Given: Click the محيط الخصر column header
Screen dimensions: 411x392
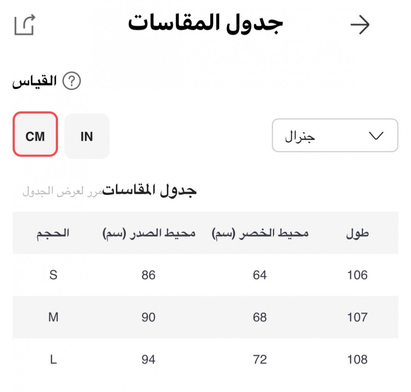Looking at the screenshot, I should tap(260, 233).
